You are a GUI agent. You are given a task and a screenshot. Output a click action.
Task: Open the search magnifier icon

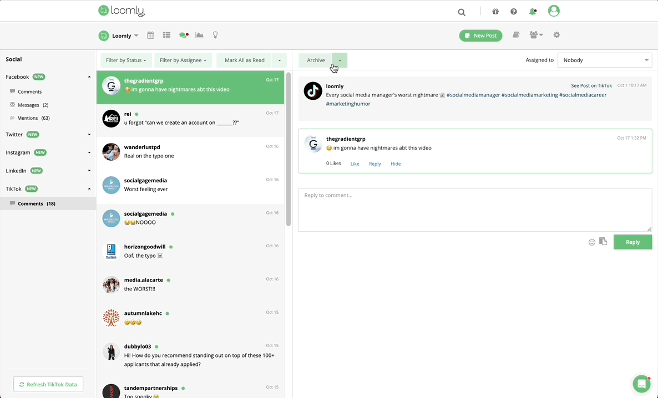(x=461, y=12)
